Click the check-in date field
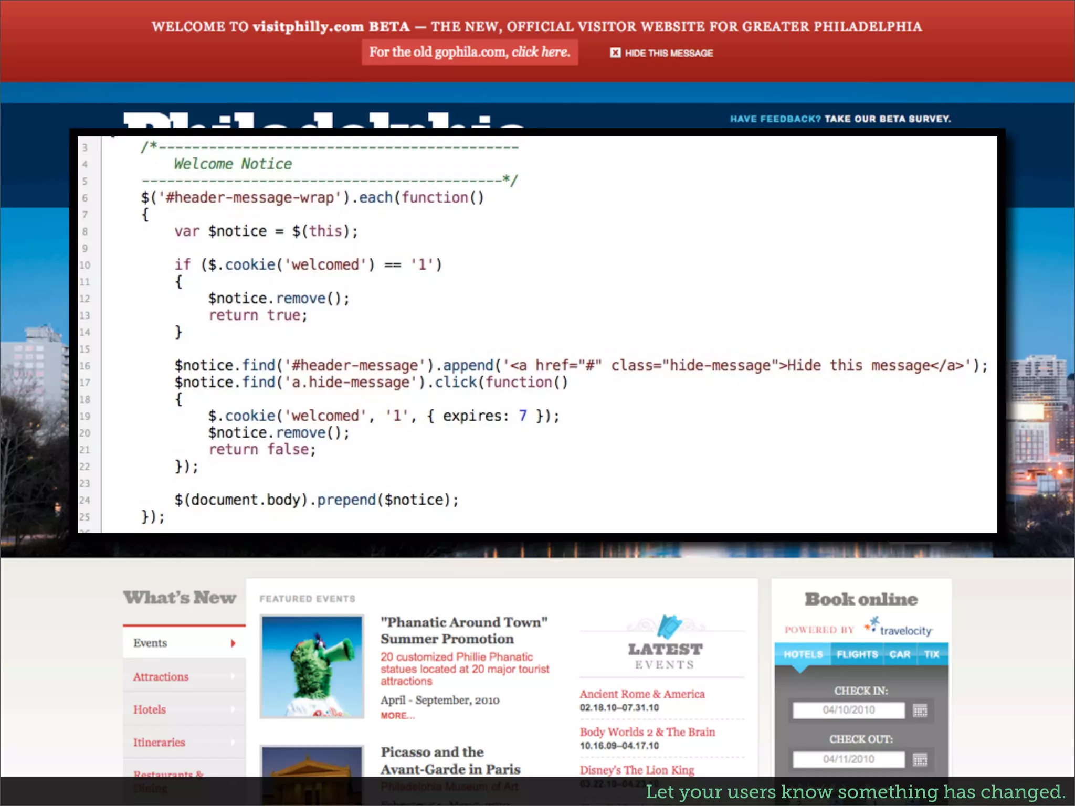Viewport: 1075px width, 806px height. point(848,710)
